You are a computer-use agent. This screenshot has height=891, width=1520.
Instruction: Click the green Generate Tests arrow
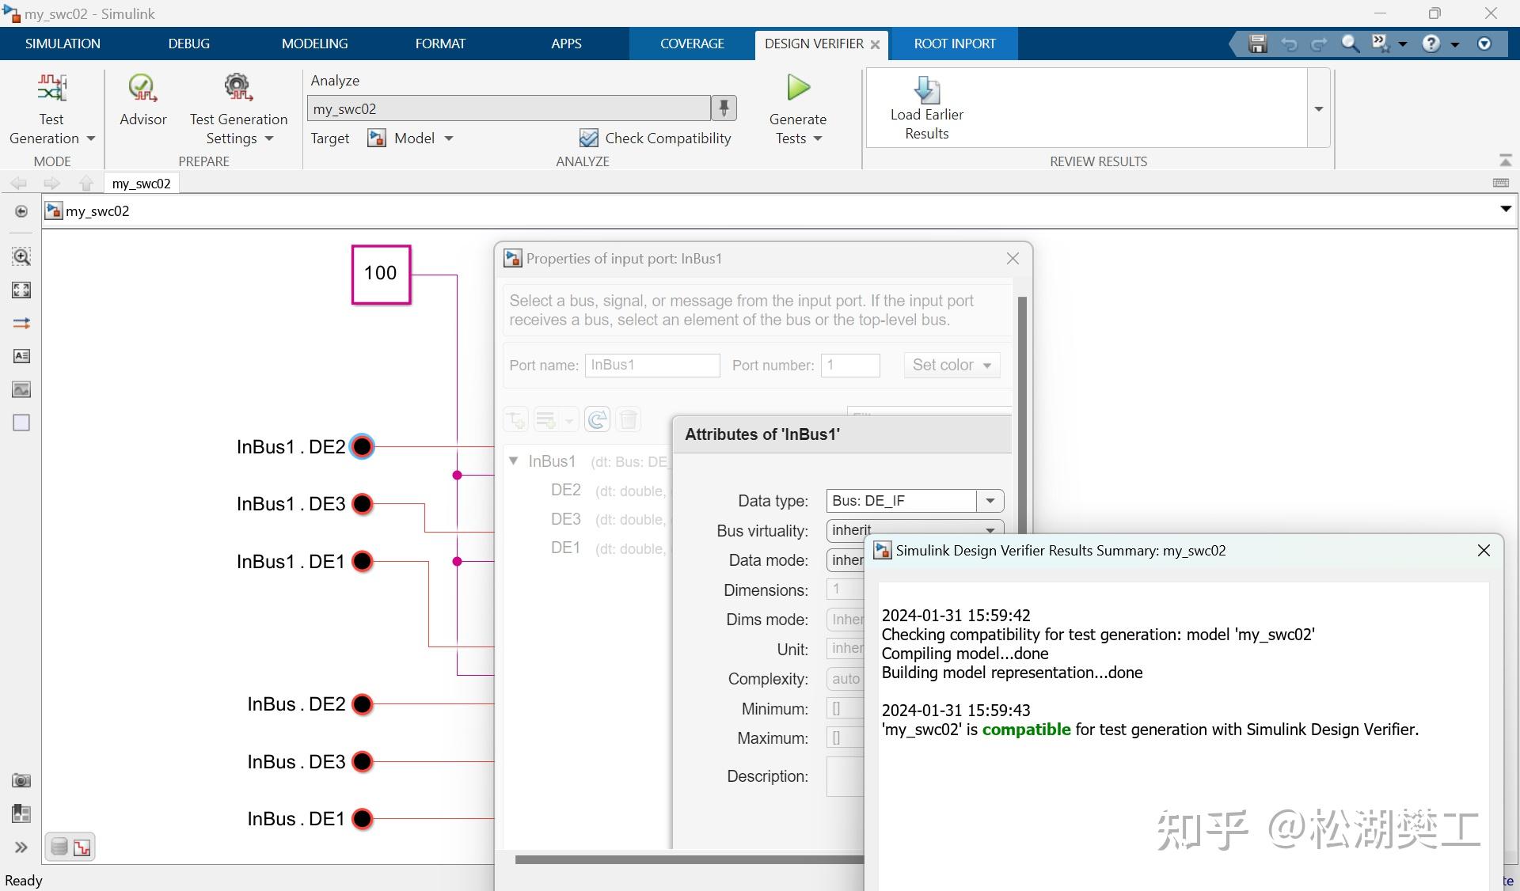(x=798, y=88)
